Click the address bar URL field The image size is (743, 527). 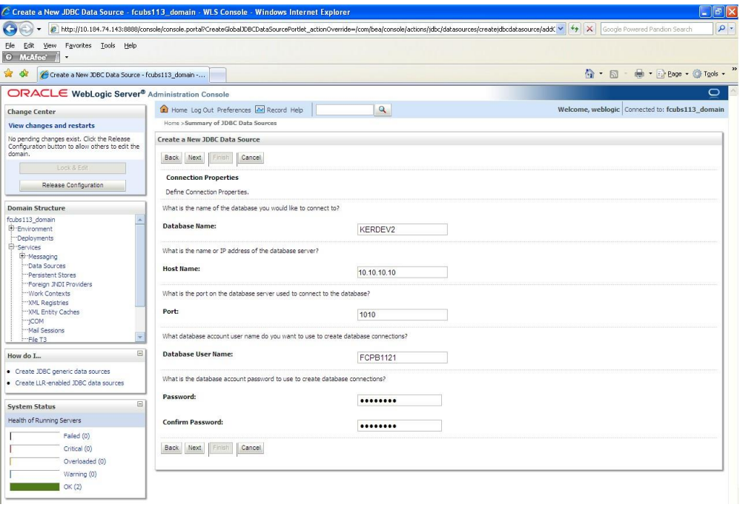303,30
